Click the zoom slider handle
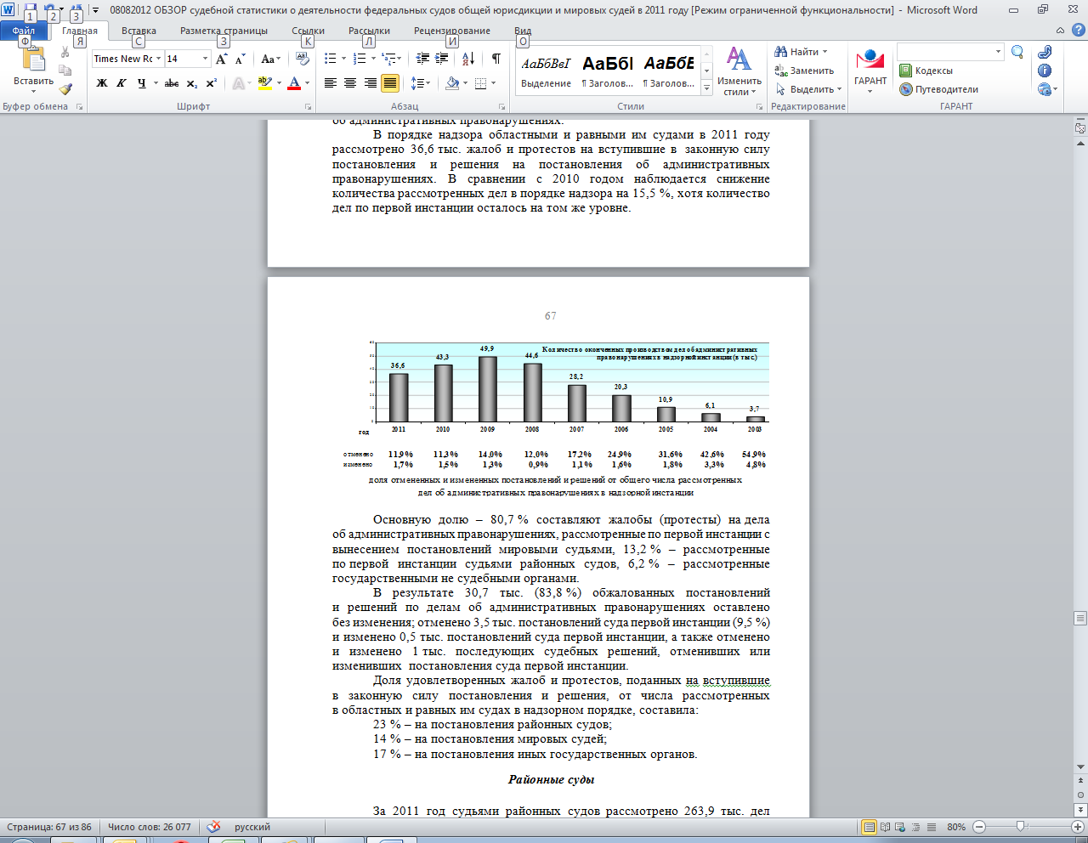This screenshot has height=843, width=1088. (x=1021, y=827)
